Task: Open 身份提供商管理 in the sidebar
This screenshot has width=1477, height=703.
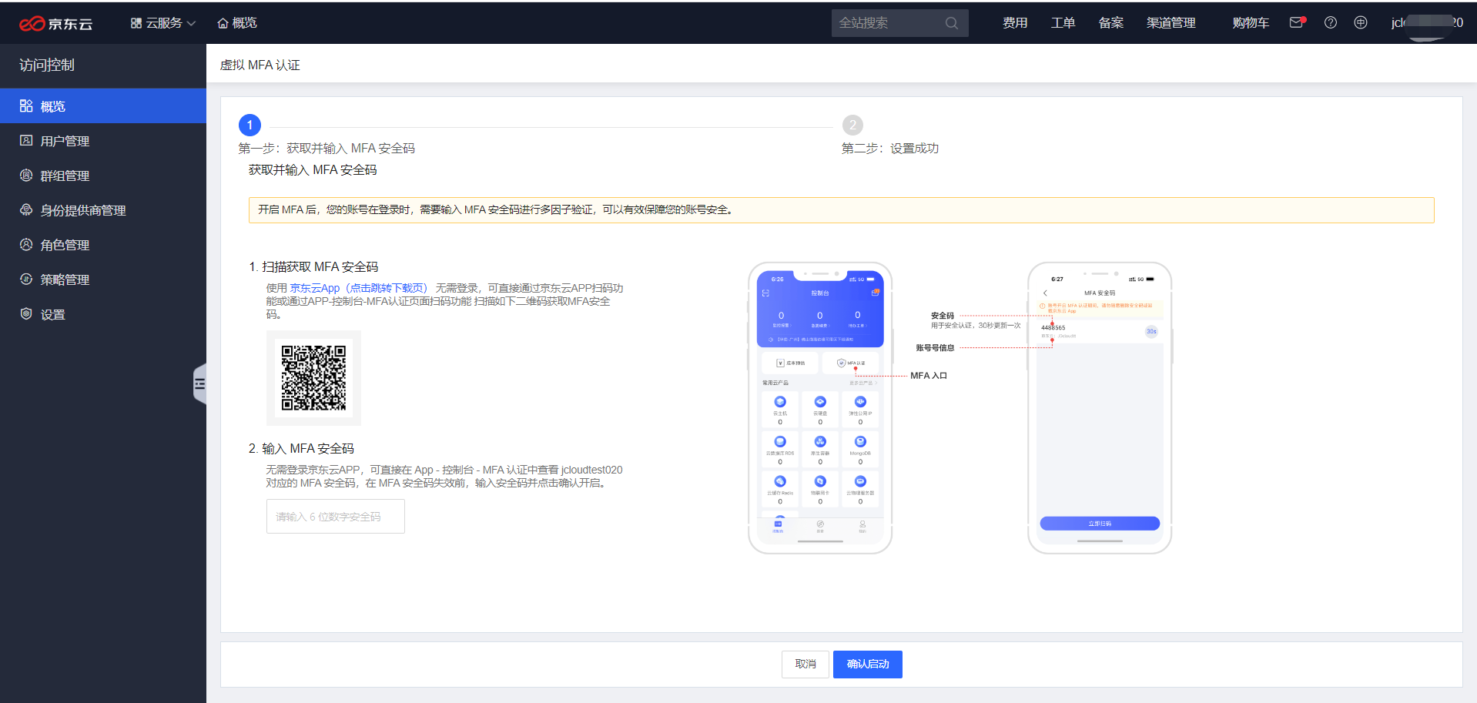Action: (103, 210)
